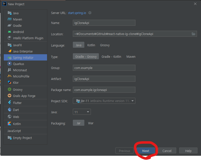The height and width of the screenshot is (160, 201).
Task: Choose the Maven icon in sidebar
Action: point(10,19)
